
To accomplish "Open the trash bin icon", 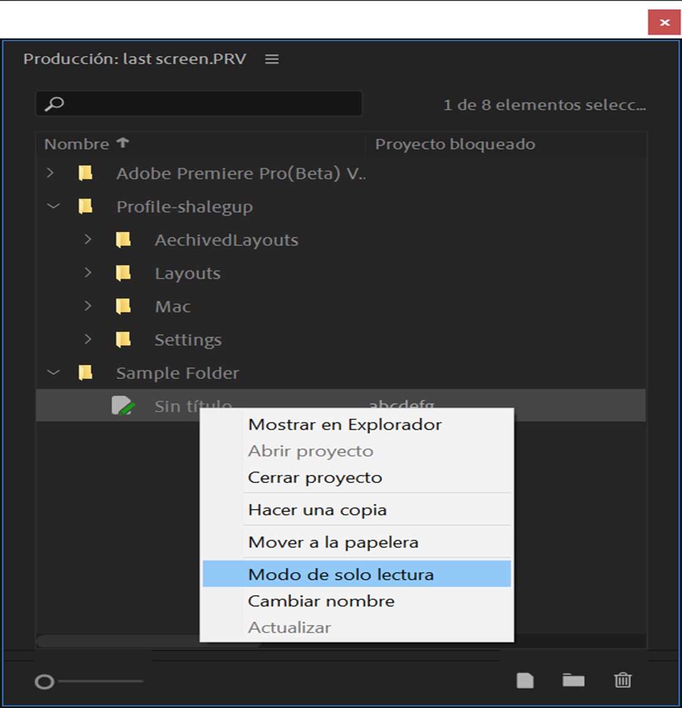I will tap(623, 680).
